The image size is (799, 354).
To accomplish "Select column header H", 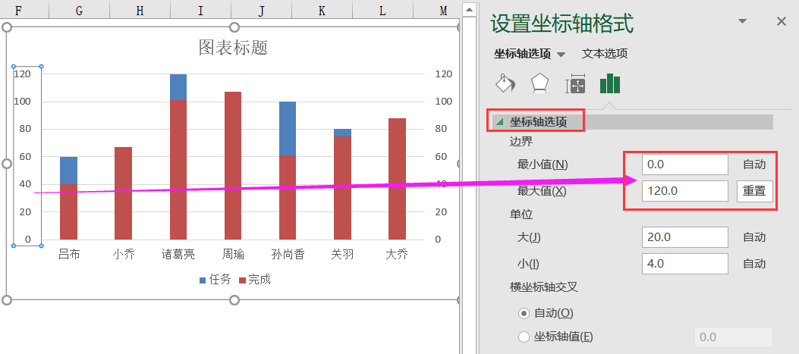I will tap(140, 10).
